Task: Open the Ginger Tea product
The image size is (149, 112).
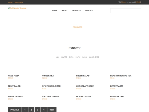Action: tap(48, 76)
